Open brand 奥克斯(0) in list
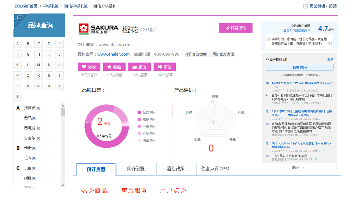The height and width of the screenshot is (208, 355). pos(32,128)
